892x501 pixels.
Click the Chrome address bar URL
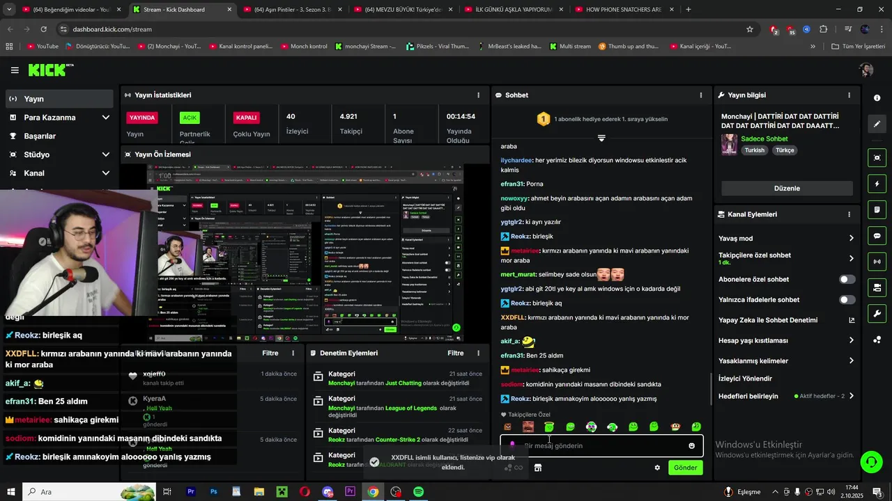[112, 29]
